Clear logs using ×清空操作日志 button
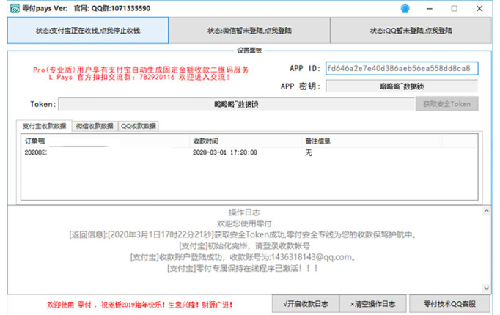The image size is (500, 315). 372,303
